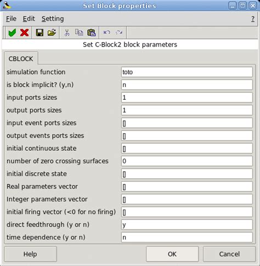Click the initial firing vector field
This screenshot has height=266, width=260.
187,212
